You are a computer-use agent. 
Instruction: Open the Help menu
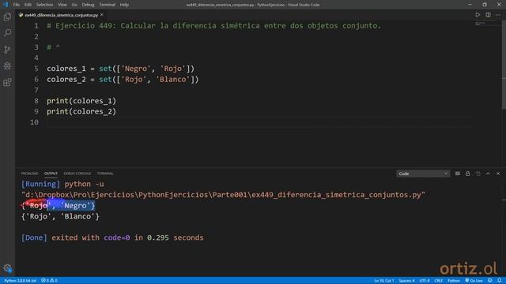pyautogui.click(x=124, y=5)
